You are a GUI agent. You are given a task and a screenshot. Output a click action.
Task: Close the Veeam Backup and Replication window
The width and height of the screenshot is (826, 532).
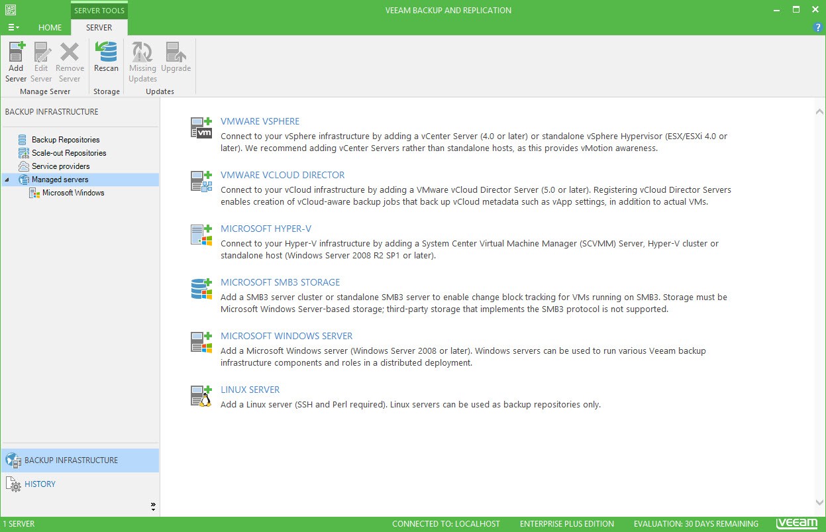coord(815,10)
